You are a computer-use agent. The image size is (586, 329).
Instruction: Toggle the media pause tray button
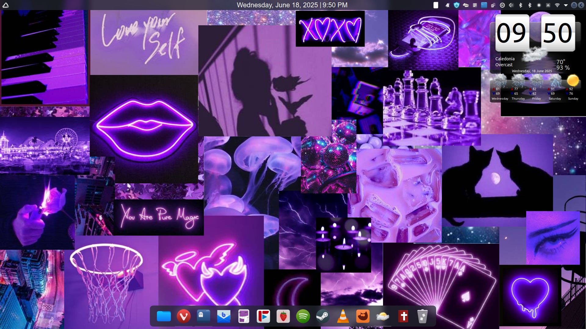(502, 5)
